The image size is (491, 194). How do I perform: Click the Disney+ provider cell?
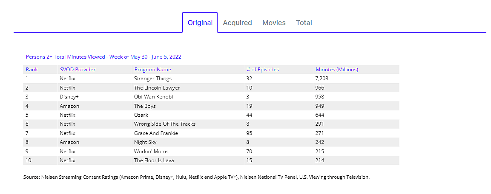[x=69, y=97]
